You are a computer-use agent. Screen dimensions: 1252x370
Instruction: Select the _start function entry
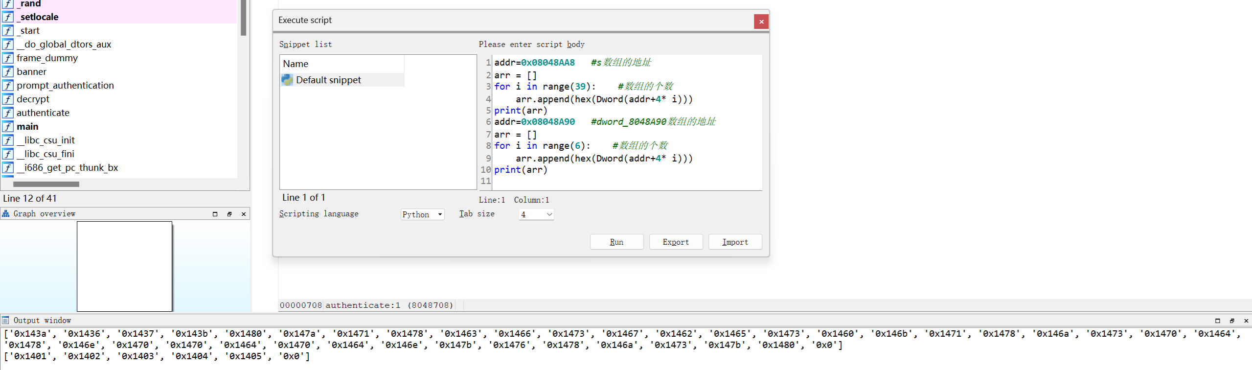[x=30, y=31]
